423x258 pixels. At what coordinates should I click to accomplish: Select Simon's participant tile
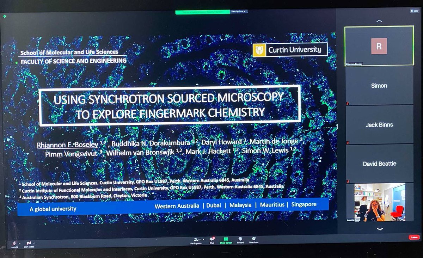(379, 86)
